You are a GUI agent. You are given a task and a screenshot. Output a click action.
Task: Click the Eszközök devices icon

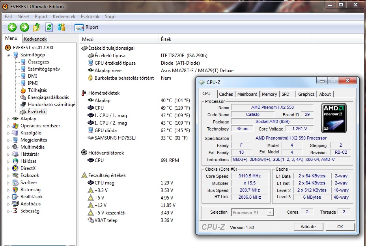point(15,175)
